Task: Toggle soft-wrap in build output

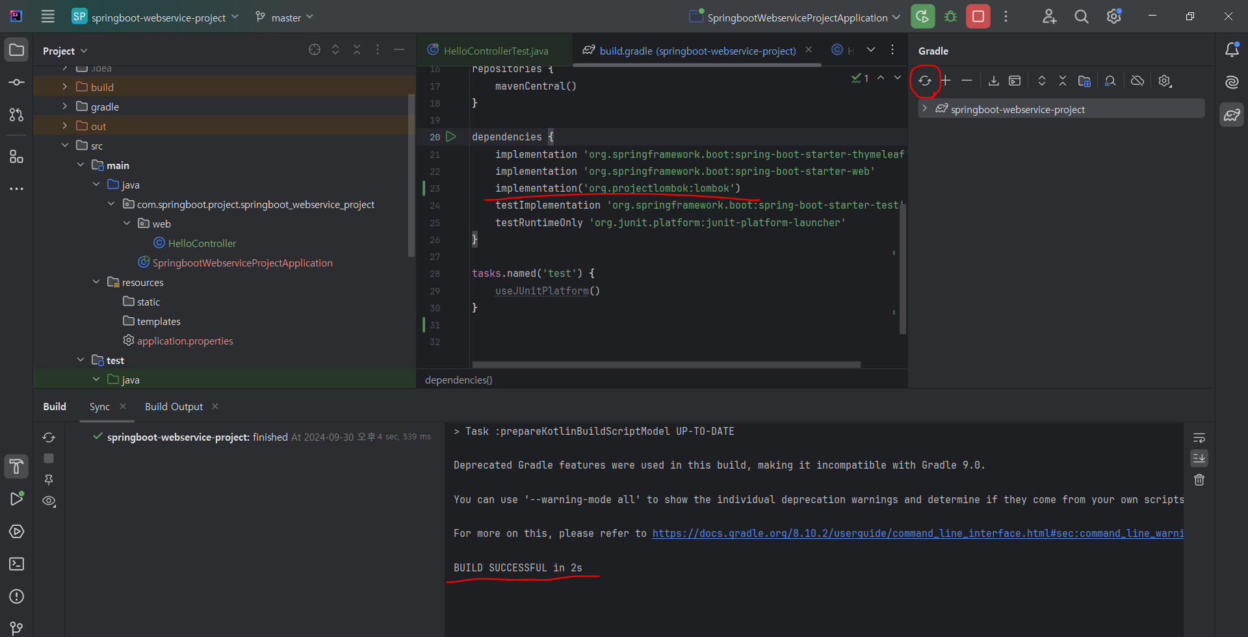Action: pos(1199,437)
